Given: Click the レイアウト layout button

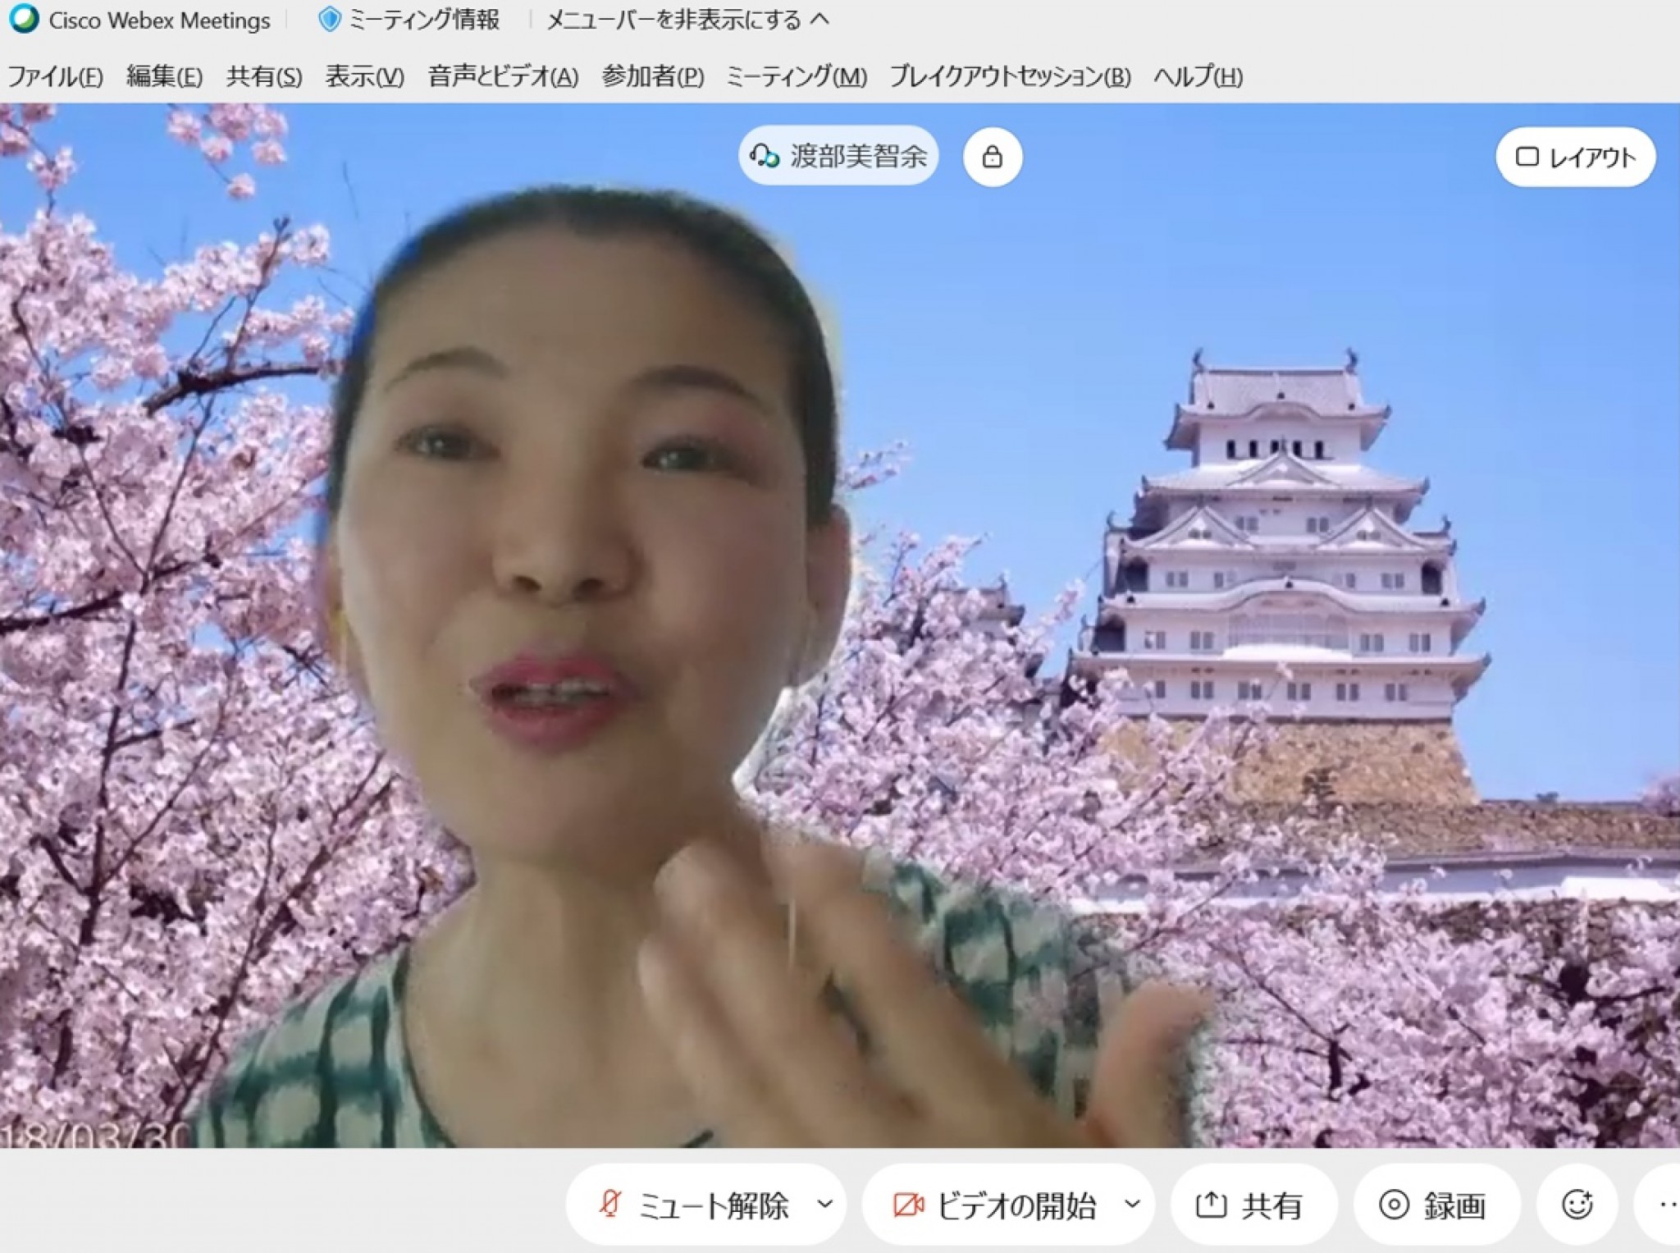Looking at the screenshot, I should (1574, 157).
